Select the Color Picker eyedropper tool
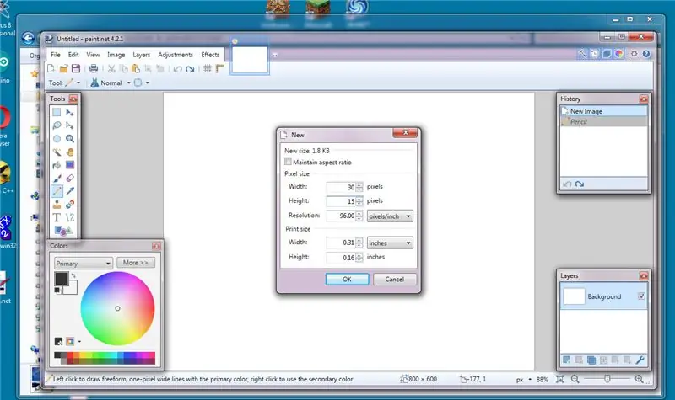This screenshot has width=675, height=400. (x=70, y=191)
